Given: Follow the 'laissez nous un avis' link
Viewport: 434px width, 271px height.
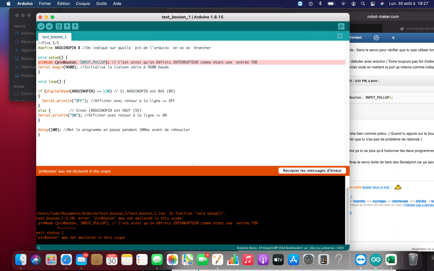Looking at the screenshot, I should (376, 187).
